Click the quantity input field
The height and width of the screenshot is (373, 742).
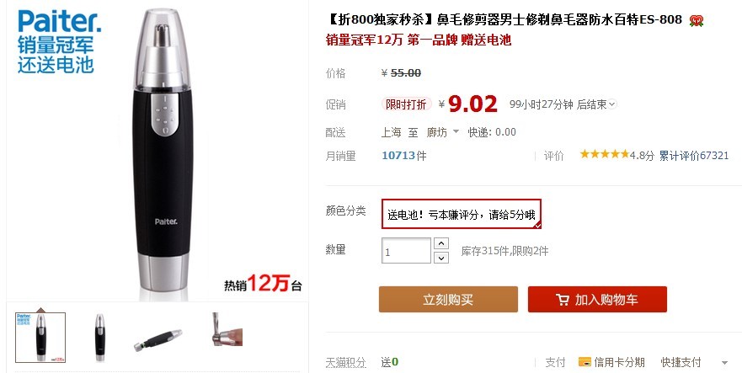point(406,250)
